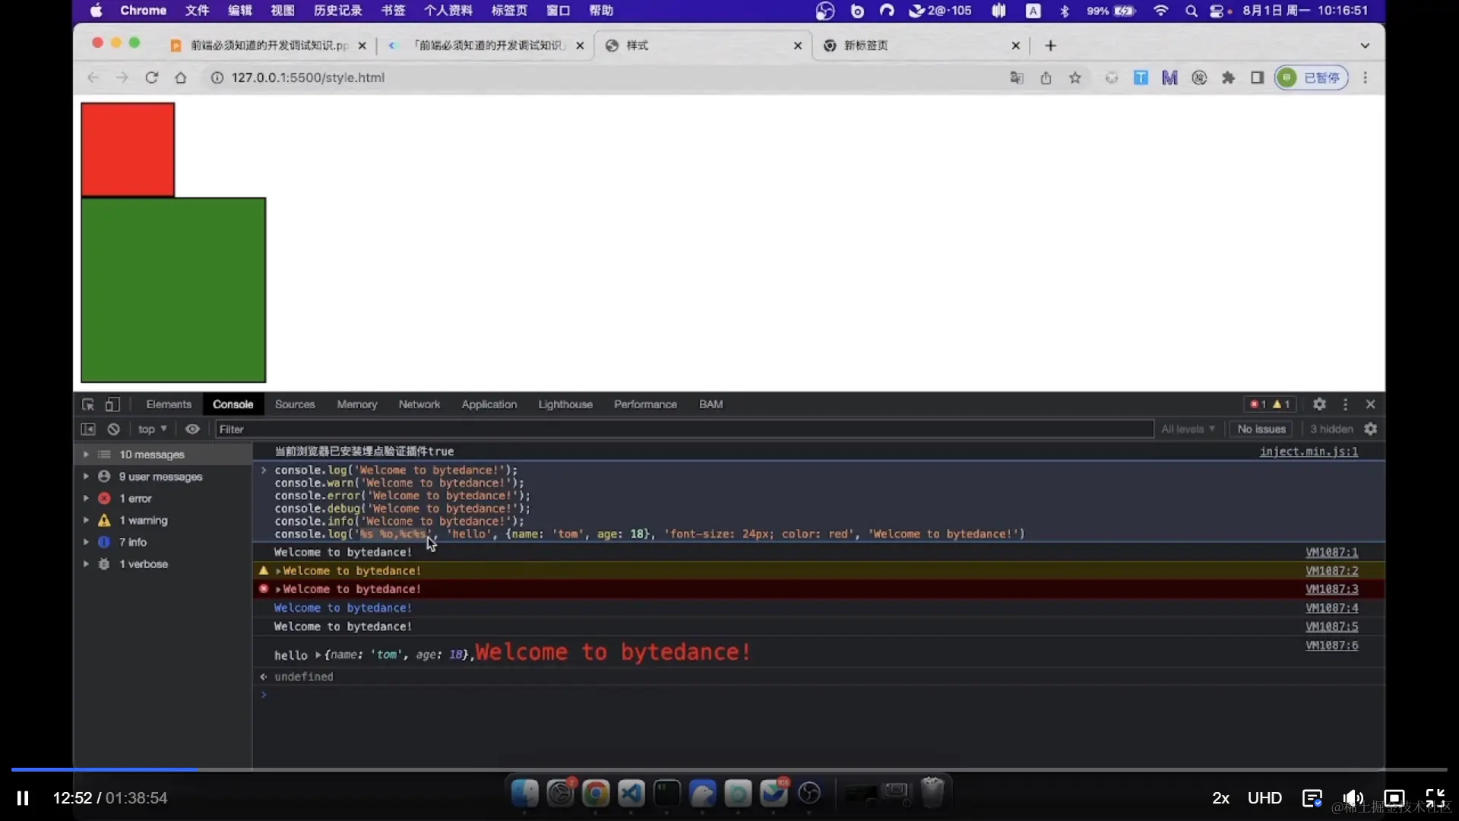Open console settings gear beside hidden count
1459x821 pixels.
tap(1370, 430)
